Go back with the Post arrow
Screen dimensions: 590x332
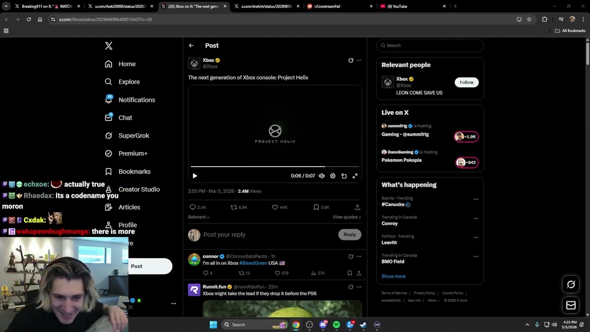(x=191, y=46)
